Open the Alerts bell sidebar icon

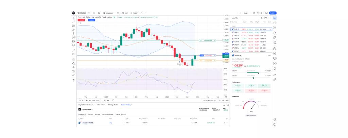275,69
